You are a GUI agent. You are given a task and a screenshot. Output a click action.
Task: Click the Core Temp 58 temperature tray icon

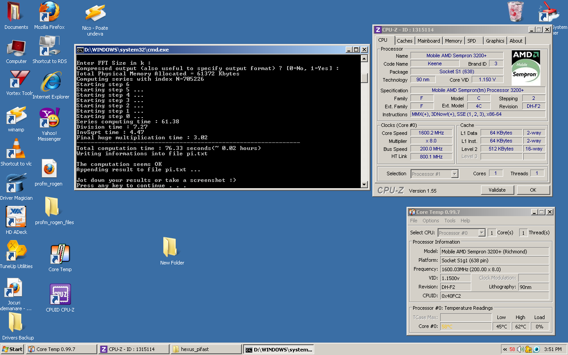tap(513, 349)
